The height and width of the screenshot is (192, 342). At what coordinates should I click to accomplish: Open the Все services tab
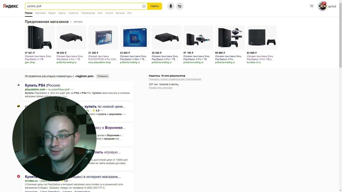click(x=130, y=13)
